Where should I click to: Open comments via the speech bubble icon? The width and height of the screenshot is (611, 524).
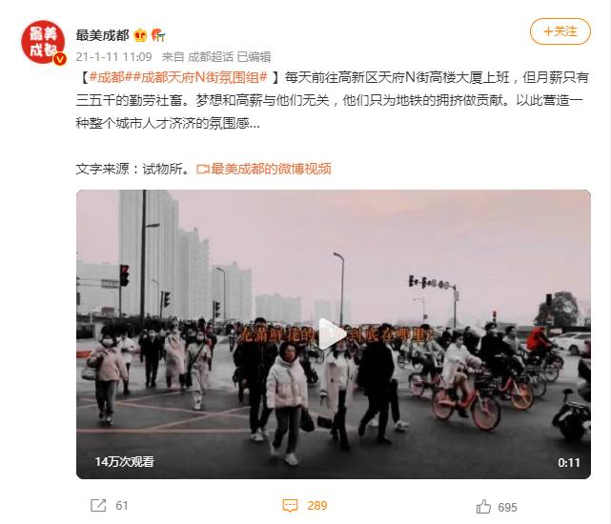coord(290,506)
